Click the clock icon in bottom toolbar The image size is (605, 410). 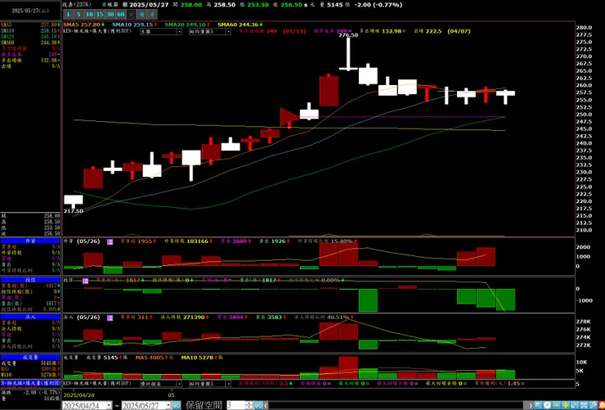(548, 405)
